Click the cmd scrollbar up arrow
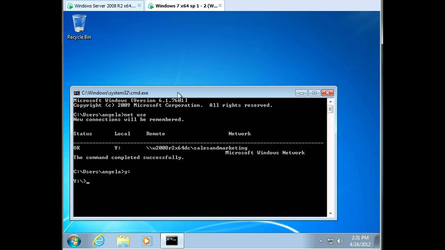 pyautogui.click(x=330, y=101)
